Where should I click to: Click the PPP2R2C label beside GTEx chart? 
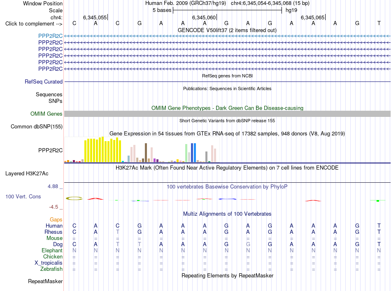point(50,150)
